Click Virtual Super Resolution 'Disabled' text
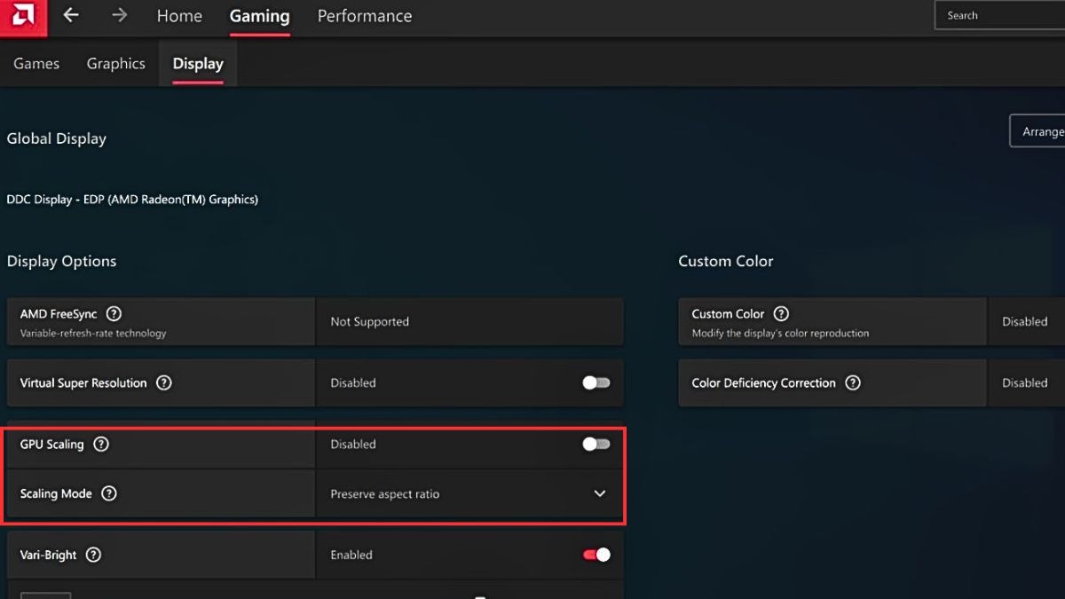Screen dimensions: 1065x599 (353, 383)
